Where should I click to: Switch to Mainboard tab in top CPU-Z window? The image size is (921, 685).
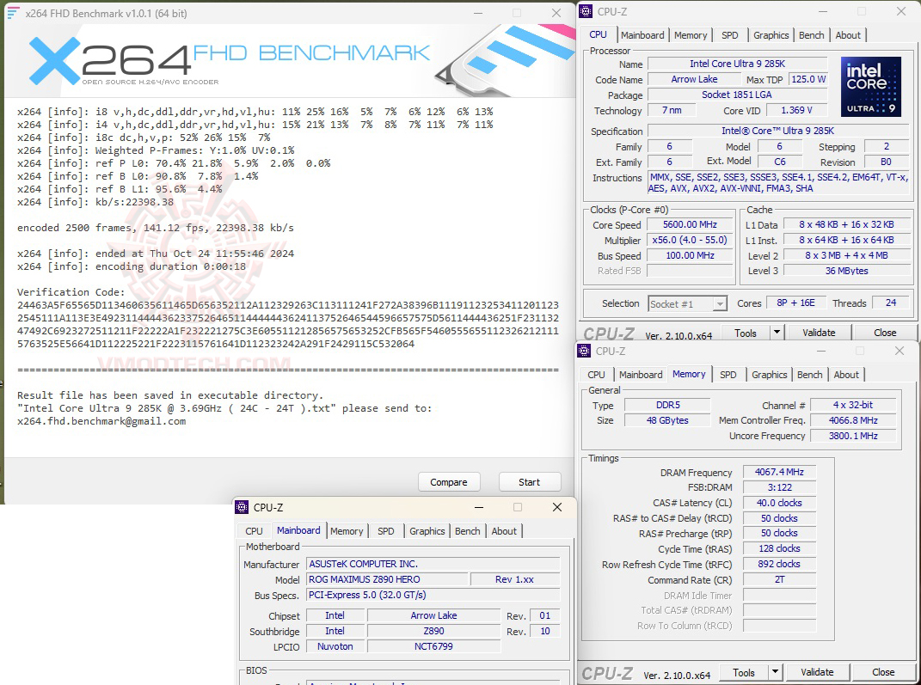point(642,35)
